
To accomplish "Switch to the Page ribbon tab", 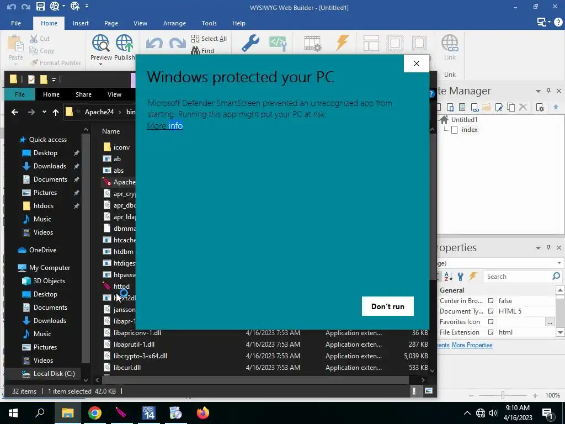I will click(x=111, y=23).
